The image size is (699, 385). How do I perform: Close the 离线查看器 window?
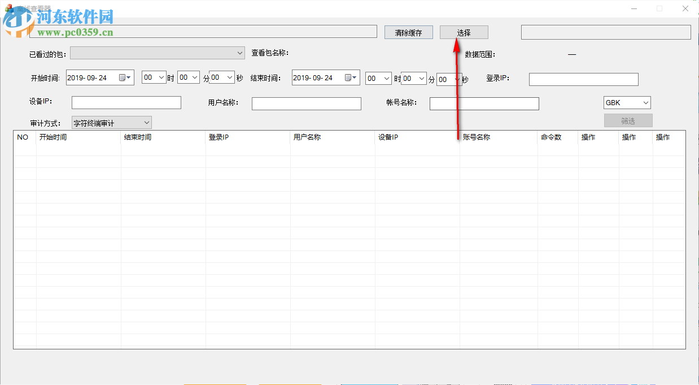(685, 8)
